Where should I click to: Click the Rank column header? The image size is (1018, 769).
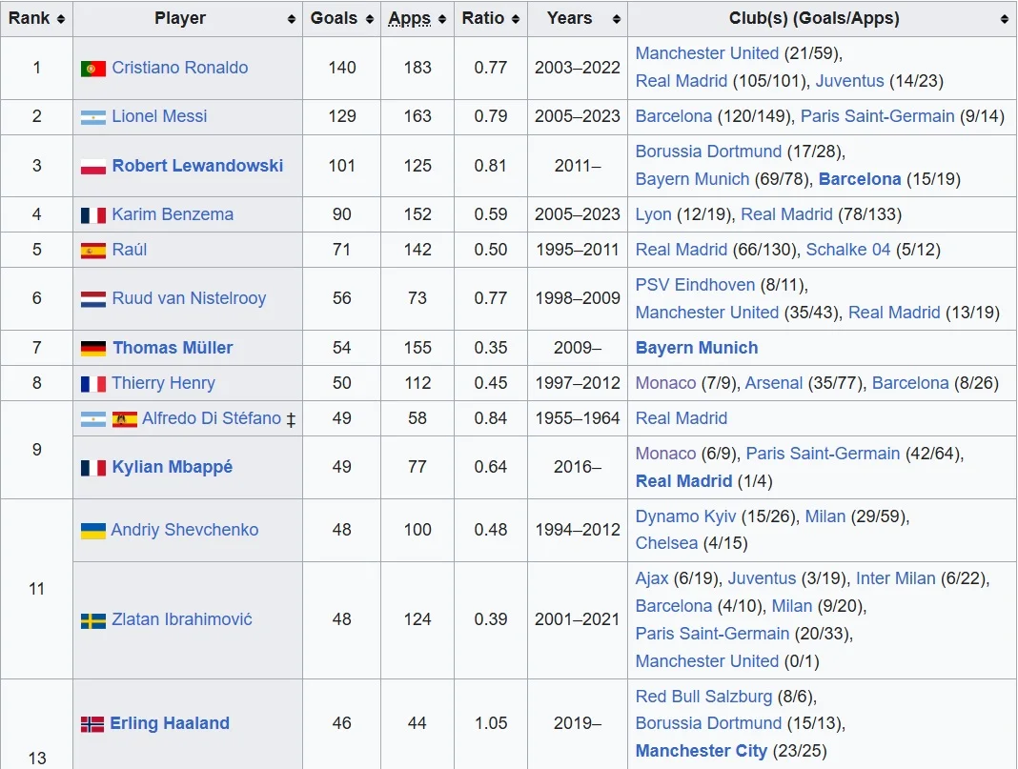29,18
